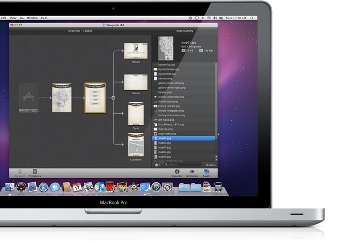Viewport: 349px width, 243px height.
Task: Open iTunes from the Dock
Action: pyautogui.click(x=100, y=187)
